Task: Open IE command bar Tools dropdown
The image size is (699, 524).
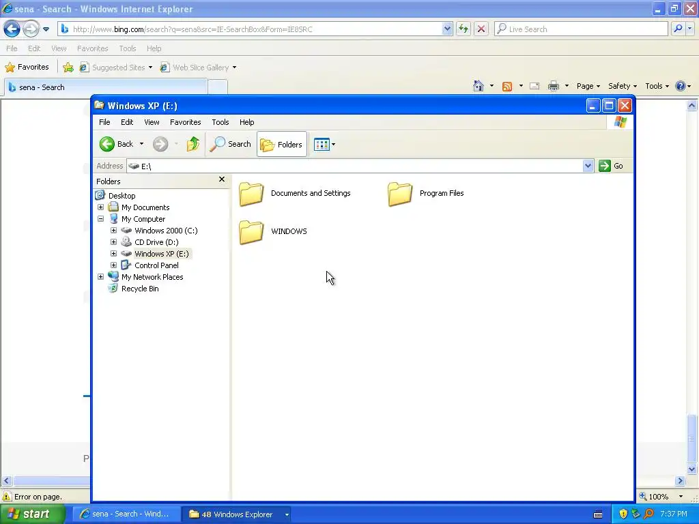Action: click(657, 86)
